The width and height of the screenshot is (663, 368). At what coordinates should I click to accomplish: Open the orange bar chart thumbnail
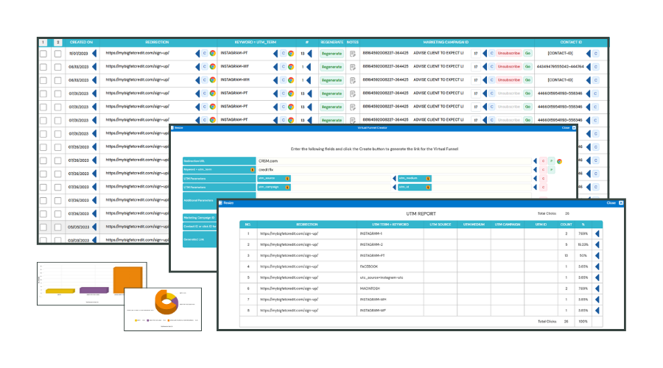point(92,283)
